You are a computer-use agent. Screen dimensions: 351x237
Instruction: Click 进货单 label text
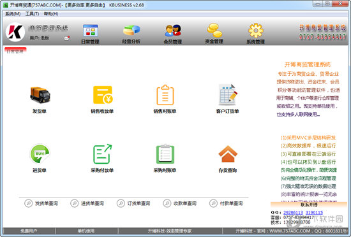pyautogui.click(x=40, y=171)
